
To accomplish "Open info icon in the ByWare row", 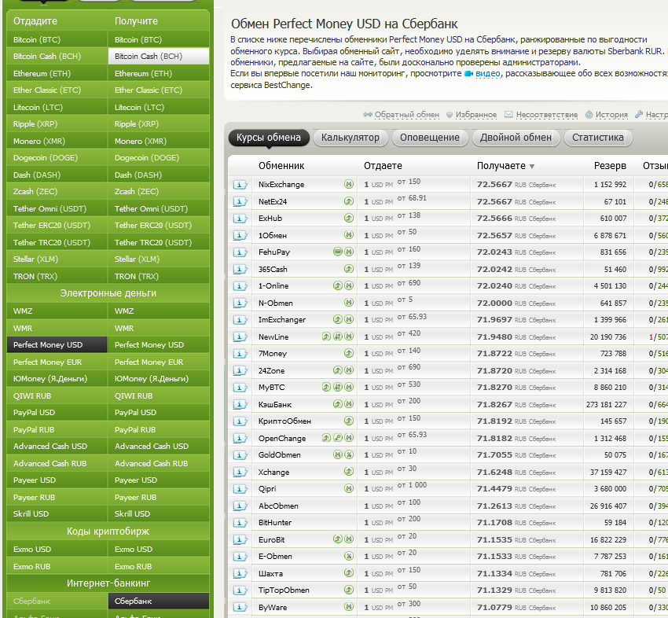I will [x=240, y=608].
